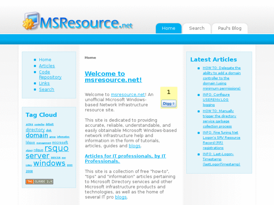This screenshot has width=274, height=205.
Task: Click the 'information' tag
Action: pyautogui.click(x=63, y=137)
